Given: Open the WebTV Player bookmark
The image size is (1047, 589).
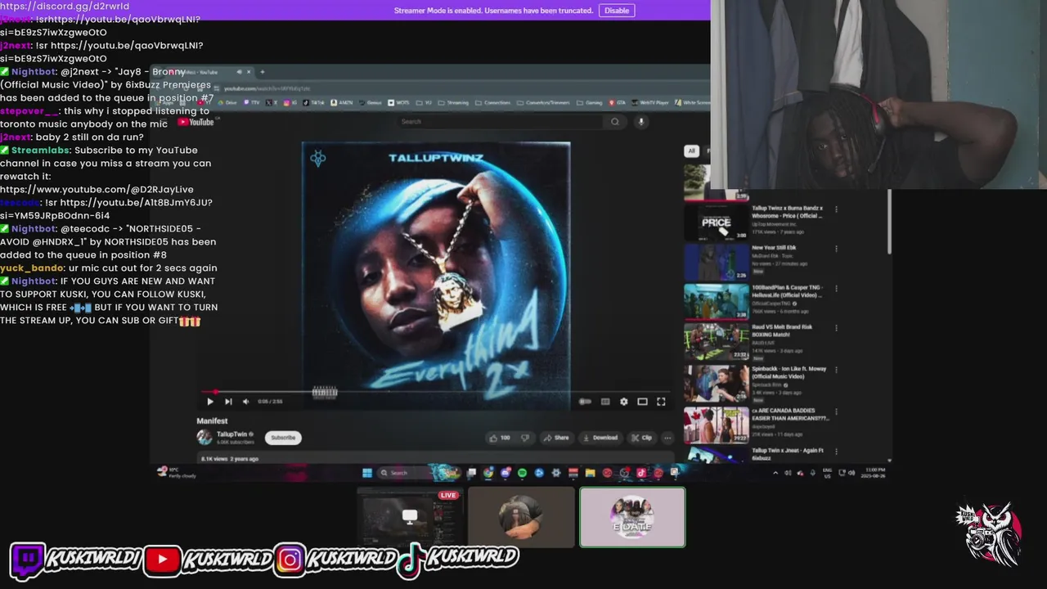Looking at the screenshot, I should [650, 103].
